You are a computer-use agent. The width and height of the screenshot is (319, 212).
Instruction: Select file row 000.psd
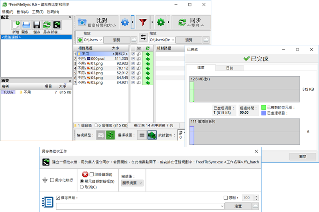click(103, 58)
